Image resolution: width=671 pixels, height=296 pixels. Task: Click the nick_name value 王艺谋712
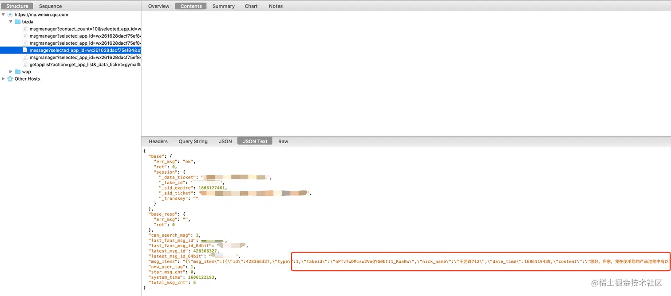[x=465, y=262]
